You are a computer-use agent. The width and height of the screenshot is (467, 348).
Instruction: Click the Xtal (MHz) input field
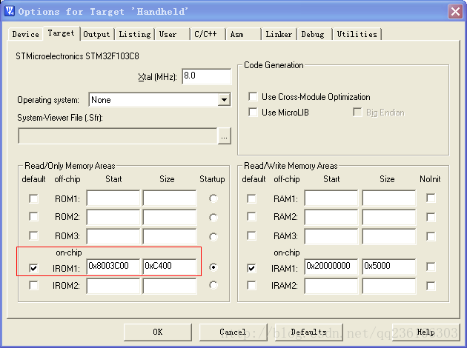[205, 77]
